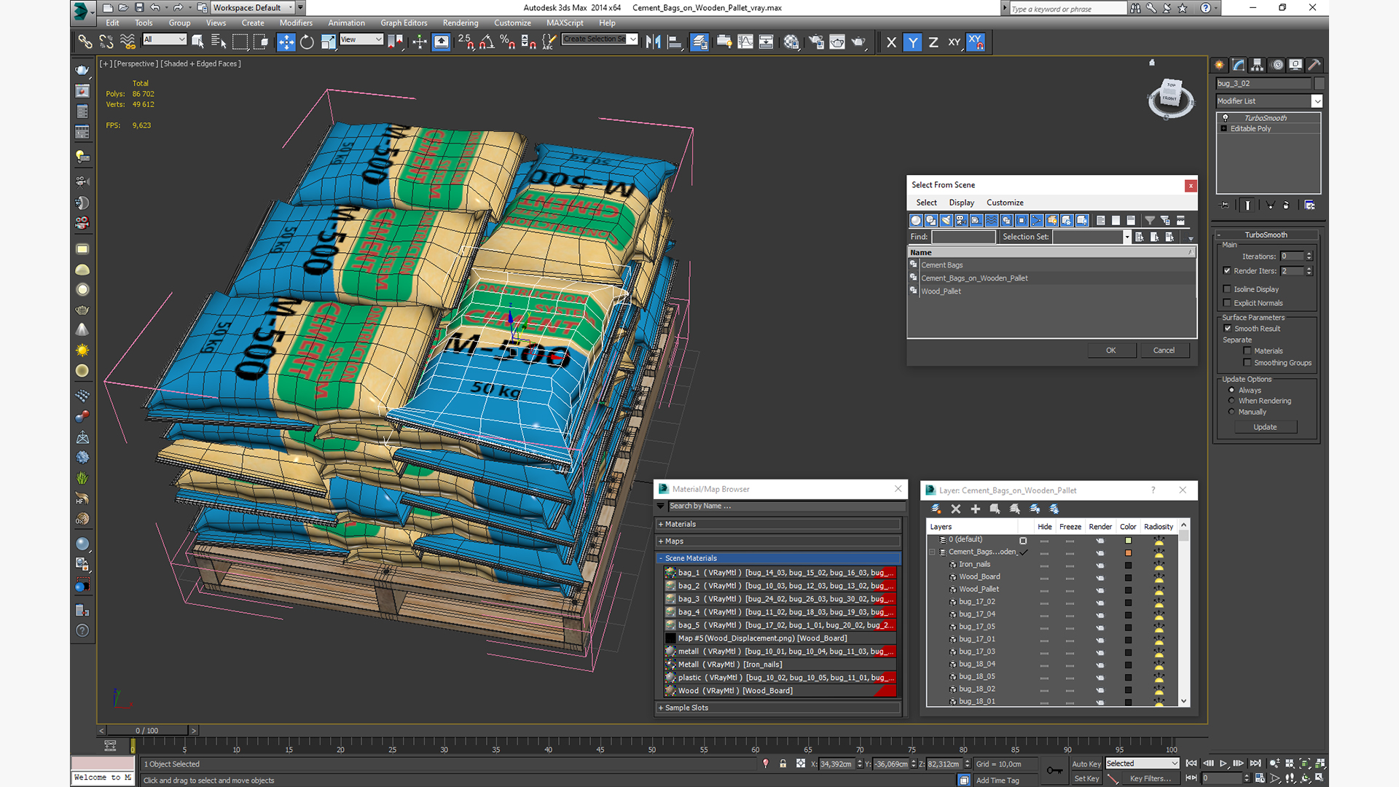The image size is (1399, 787).
Task: Restrict transform to Z axis
Action: (x=933, y=42)
